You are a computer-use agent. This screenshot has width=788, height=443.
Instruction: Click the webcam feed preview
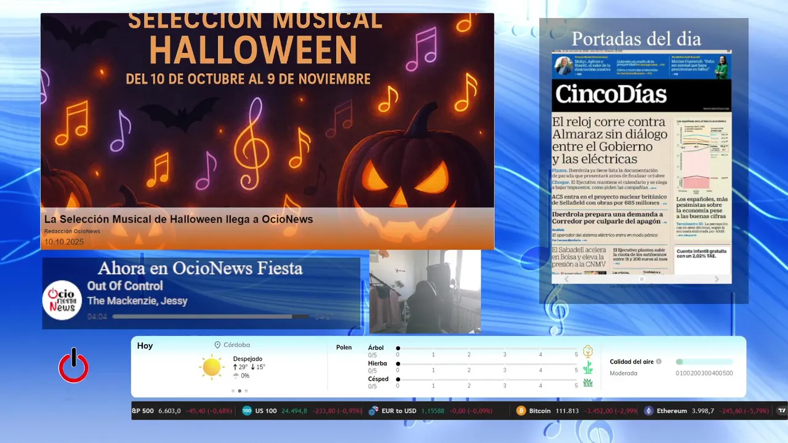(x=425, y=292)
